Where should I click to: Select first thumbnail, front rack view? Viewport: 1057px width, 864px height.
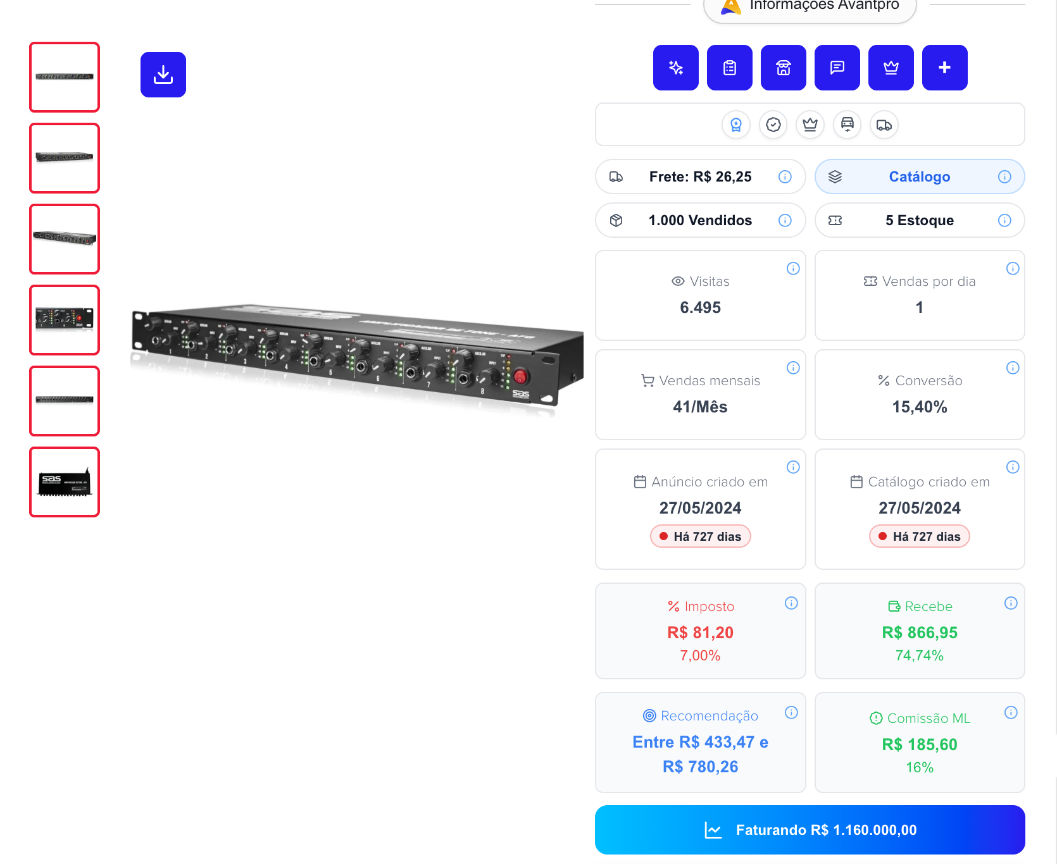coord(65,77)
